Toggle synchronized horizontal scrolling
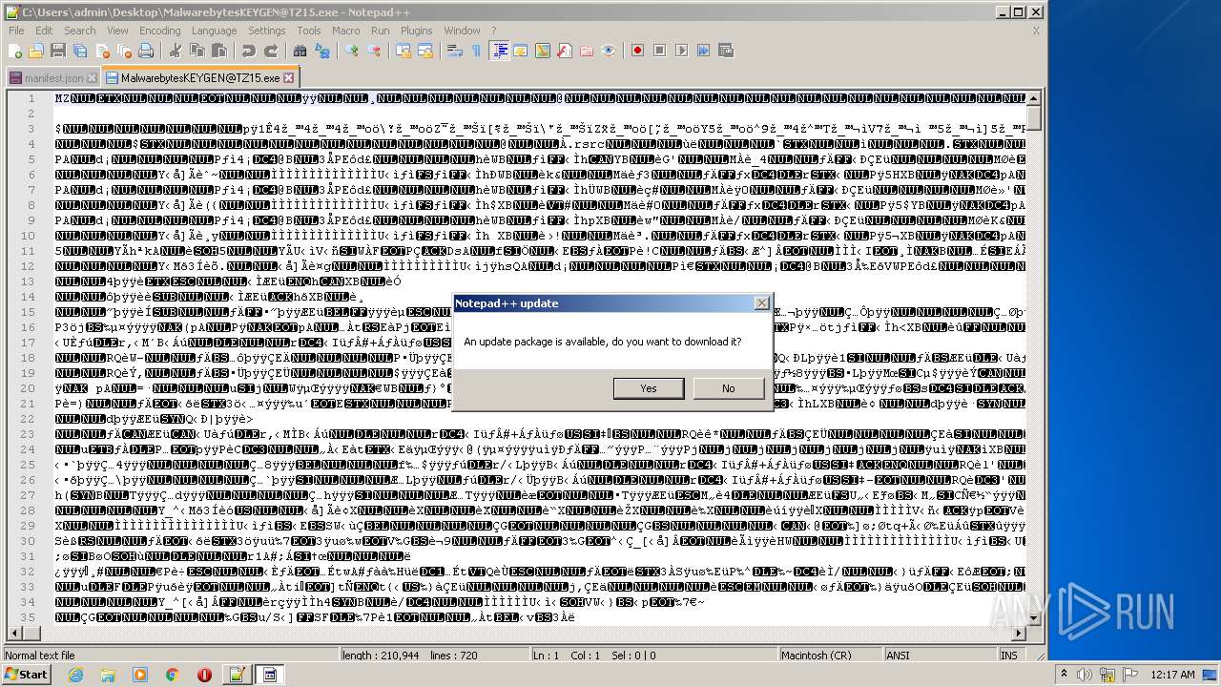Screen dimensions: 1221x687 click(x=424, y=51)
